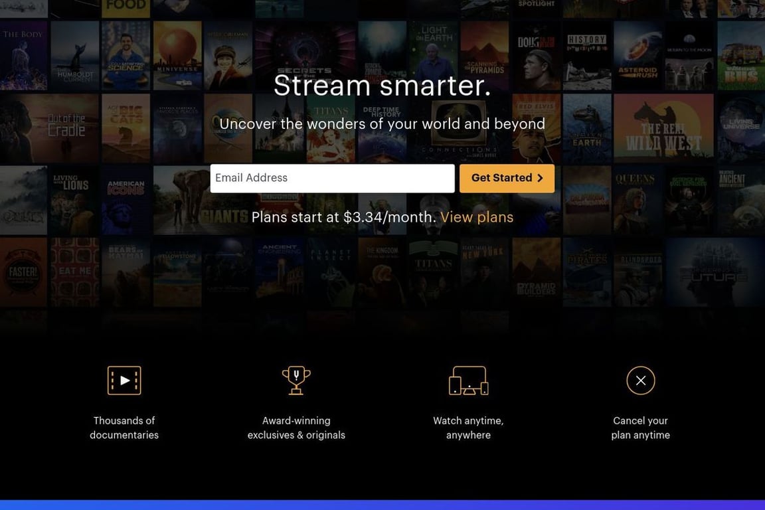The height and width of the screenshot is (510, 765).
Task: Open the Yellowstone poster
Action: [x=177, y=272]
